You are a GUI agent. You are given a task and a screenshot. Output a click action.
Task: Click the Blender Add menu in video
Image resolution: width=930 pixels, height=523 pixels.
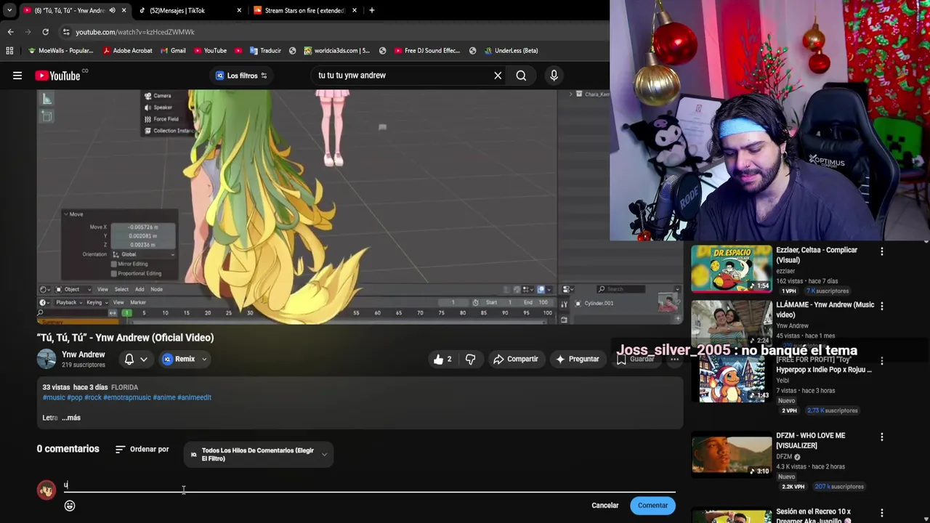coord(139,289)
